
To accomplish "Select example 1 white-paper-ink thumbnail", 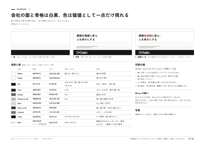I will (40, 43).
